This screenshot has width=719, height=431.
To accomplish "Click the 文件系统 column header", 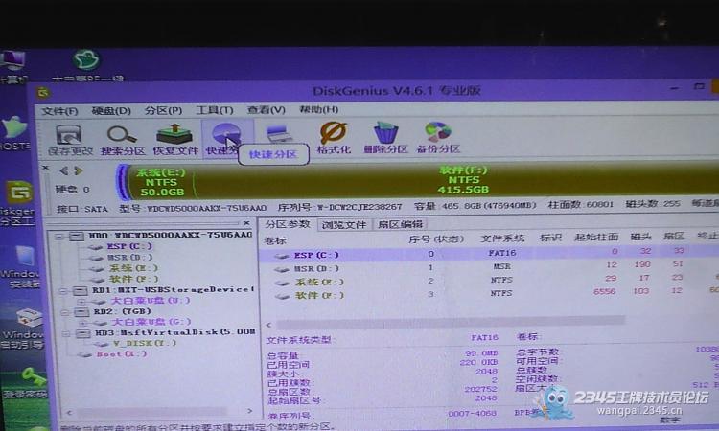I will coord(502,238).
